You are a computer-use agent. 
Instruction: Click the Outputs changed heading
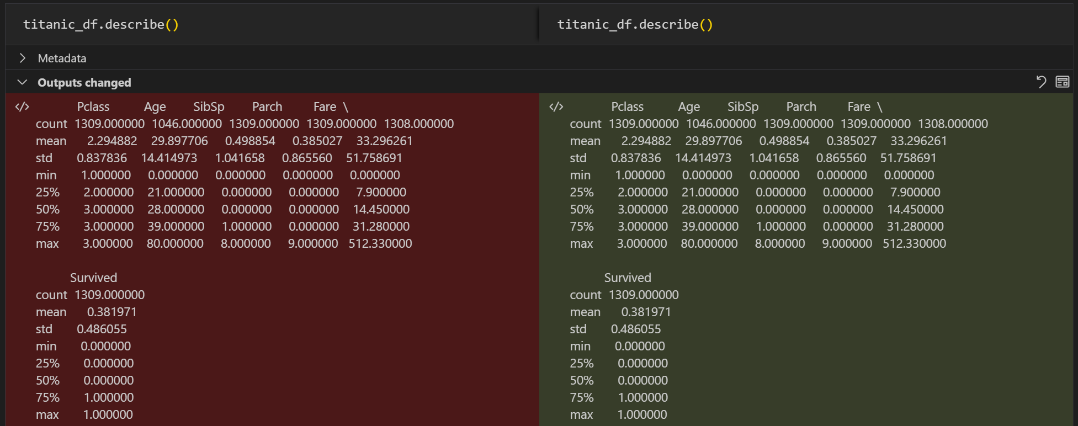(84, 82)
